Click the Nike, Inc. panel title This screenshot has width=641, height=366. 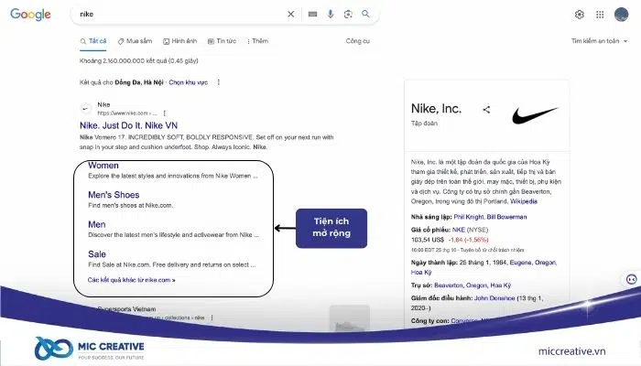[x=436, y=109]
